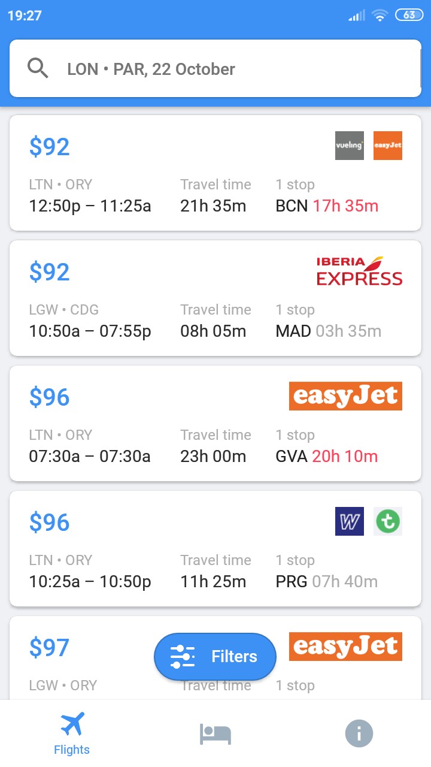Tap the $92 price on LGW • CDG flight

click(x=50, y=272)
